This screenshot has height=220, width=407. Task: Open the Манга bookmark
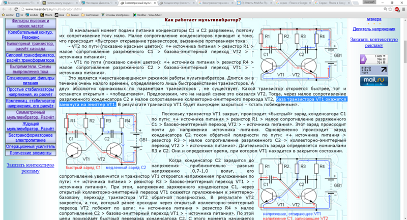(x=46, y=15)
